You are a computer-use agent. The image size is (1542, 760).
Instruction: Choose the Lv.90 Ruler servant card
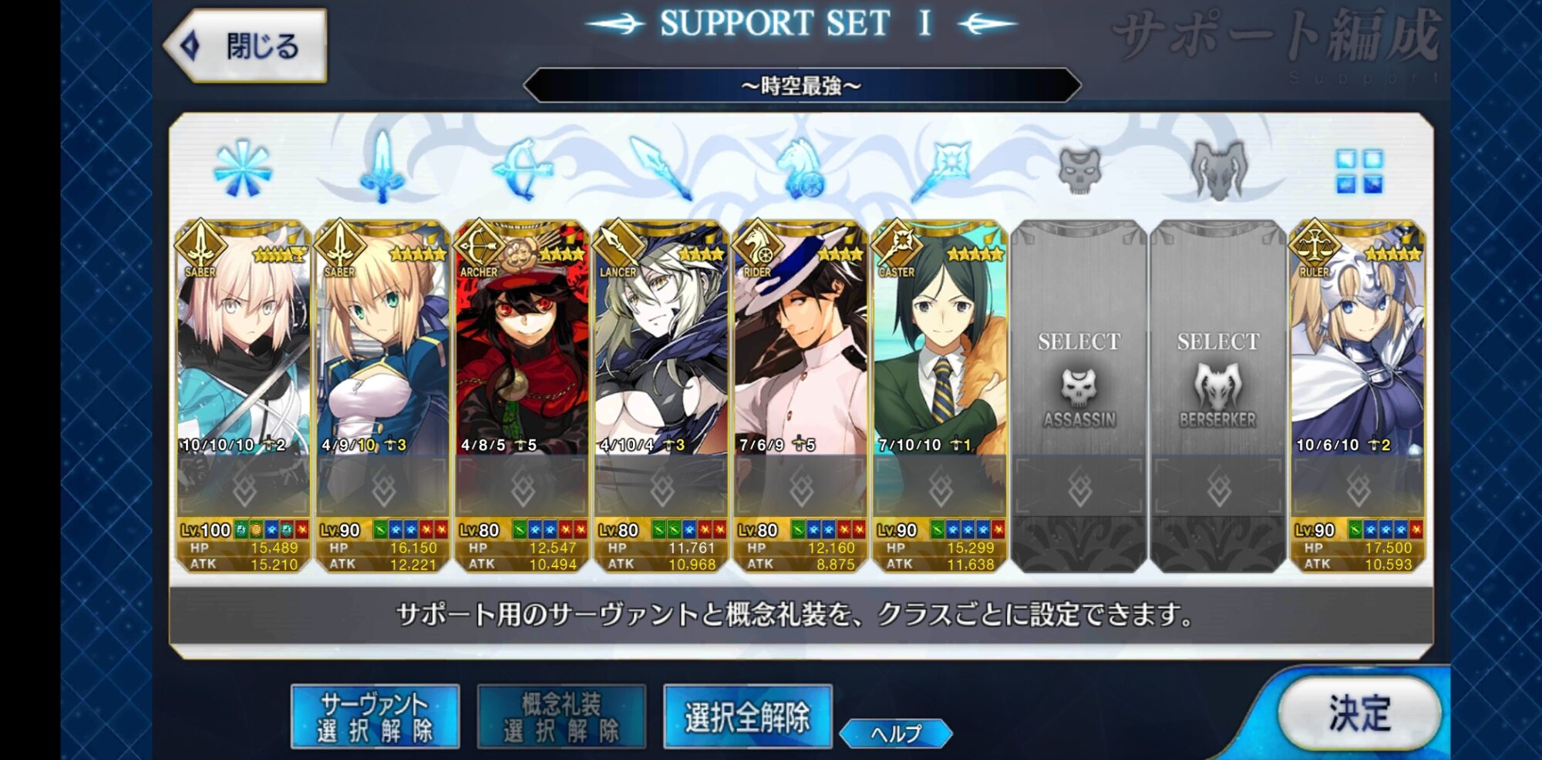[x=1358, y=396]
